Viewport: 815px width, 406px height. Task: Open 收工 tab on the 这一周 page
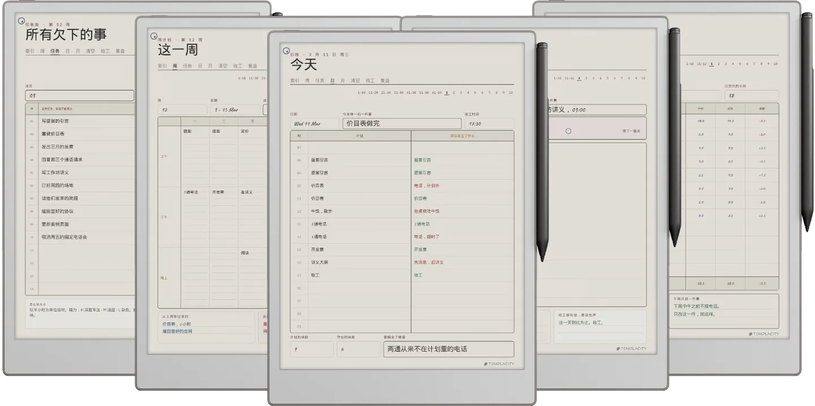(238, 66)
